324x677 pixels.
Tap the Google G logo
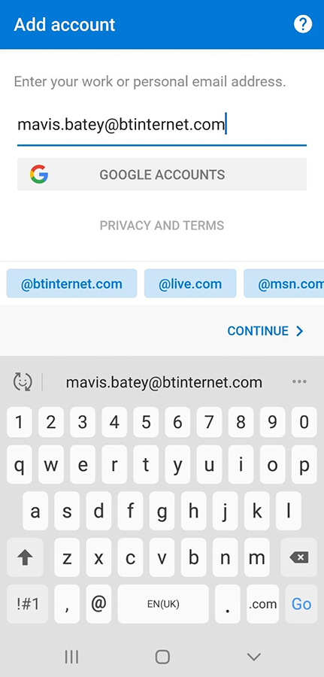coord(39,175)
